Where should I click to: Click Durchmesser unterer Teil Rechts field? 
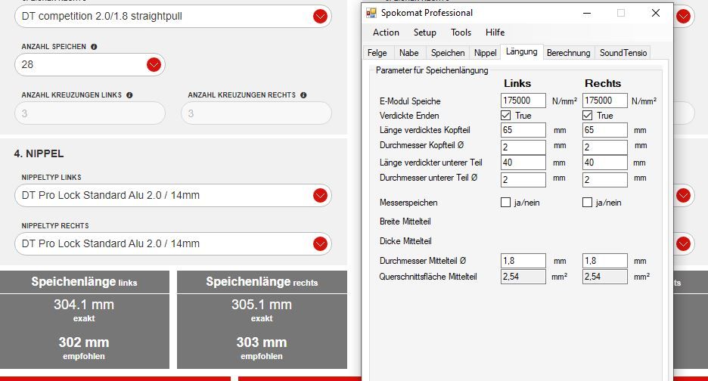coord(605,180)
